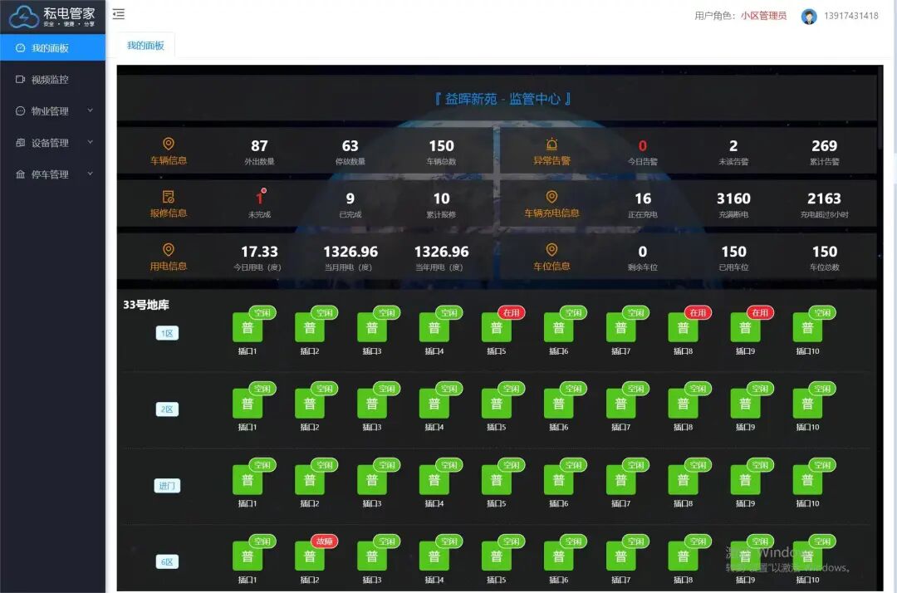Image resolution: width=897 pixels, height=593 pixels.
Task: Click the 用电信息 pin icon
Action: click(168, 250)
